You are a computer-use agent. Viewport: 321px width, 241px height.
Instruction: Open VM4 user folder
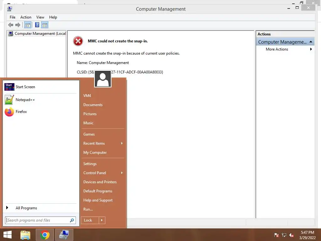(x=103, y=96)
